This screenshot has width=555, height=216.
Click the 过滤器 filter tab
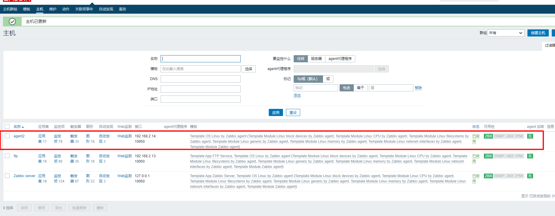(549, 45)
